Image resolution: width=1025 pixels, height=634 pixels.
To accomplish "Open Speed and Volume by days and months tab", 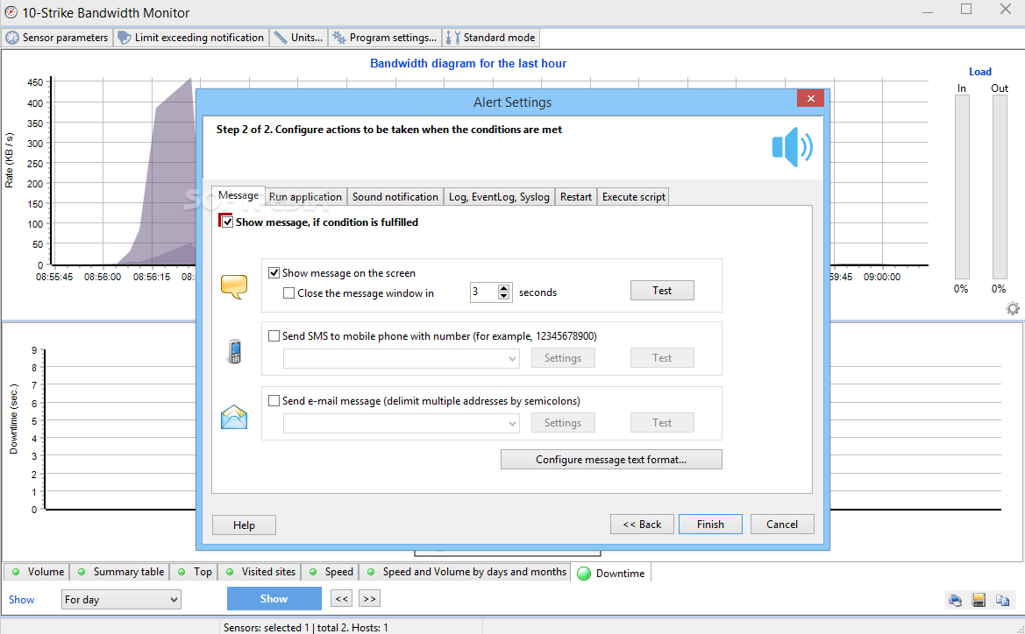I will [466, 572].
